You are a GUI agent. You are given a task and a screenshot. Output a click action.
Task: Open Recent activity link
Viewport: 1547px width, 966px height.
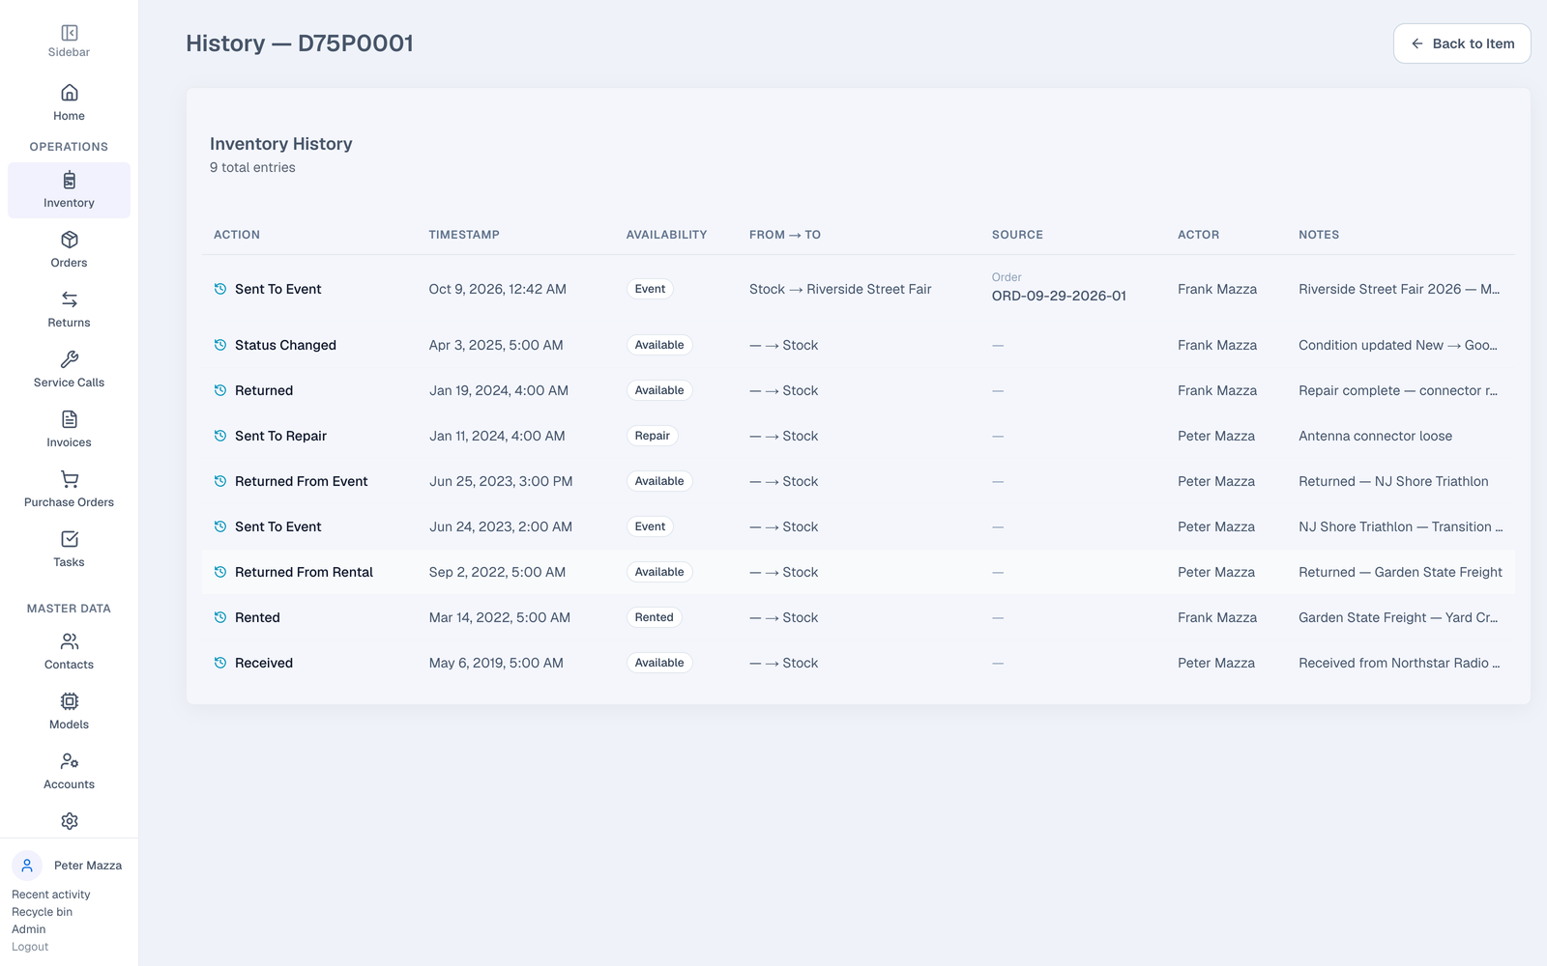pos(50,895)
